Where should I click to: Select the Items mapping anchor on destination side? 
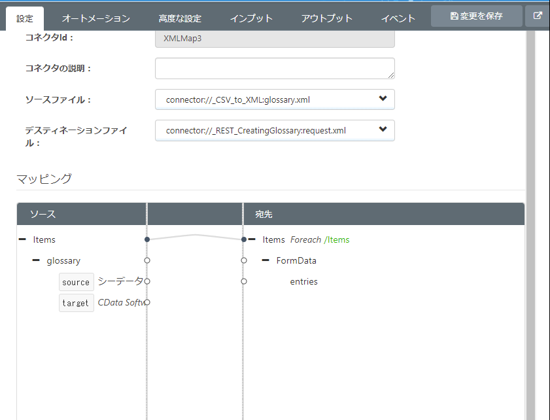click(x=244, y=239)
